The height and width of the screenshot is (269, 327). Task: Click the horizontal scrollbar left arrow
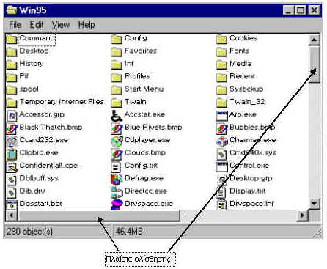tap(11, 215)
